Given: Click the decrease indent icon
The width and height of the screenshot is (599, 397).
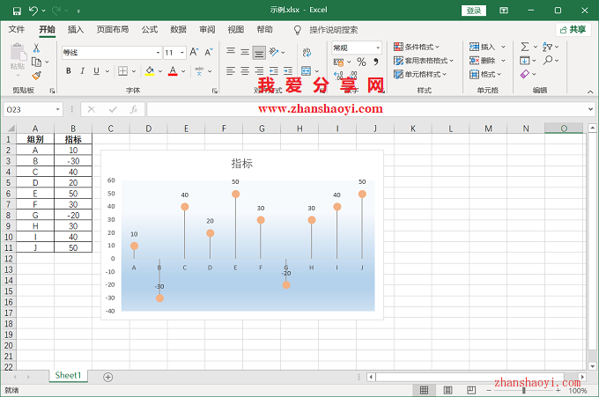Looking at the screenshot, I should [274, 71].
